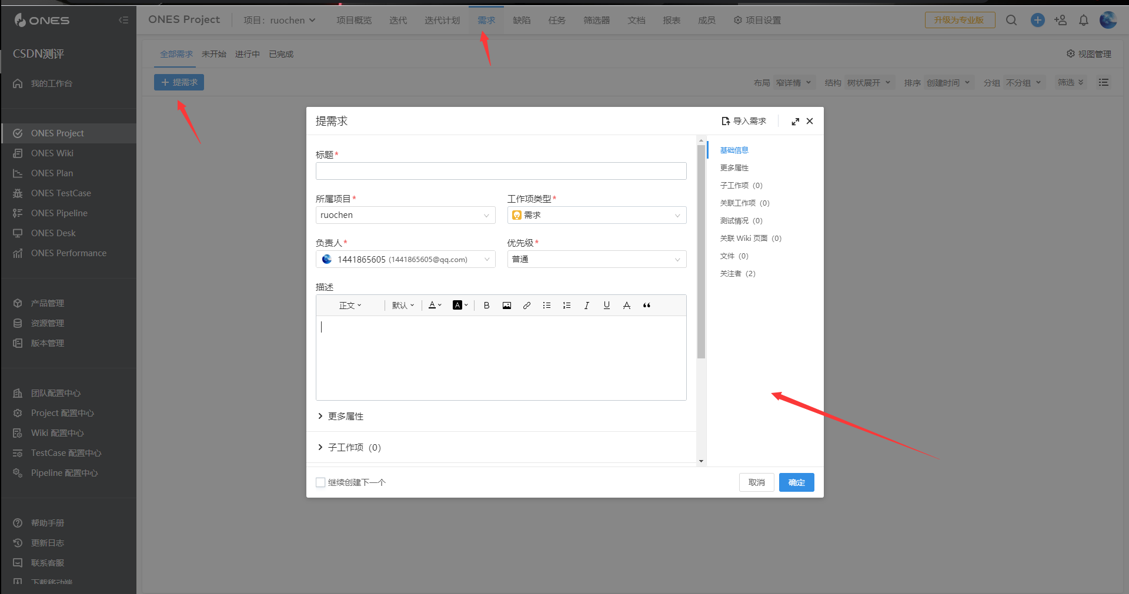1129x594 pixels.
Task: Check the 继续创建下一个 checkbox
Action: click(320, 482)
